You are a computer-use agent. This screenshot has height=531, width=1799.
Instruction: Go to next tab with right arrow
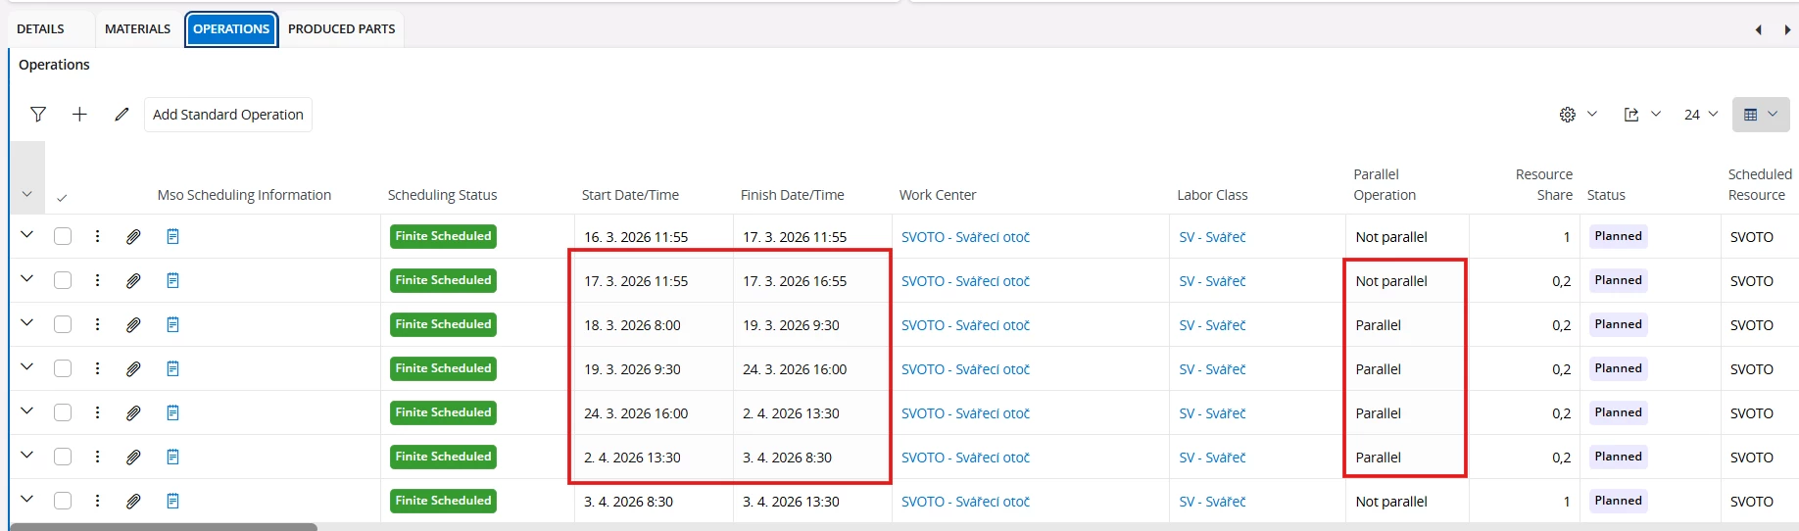coord(1787,29)
